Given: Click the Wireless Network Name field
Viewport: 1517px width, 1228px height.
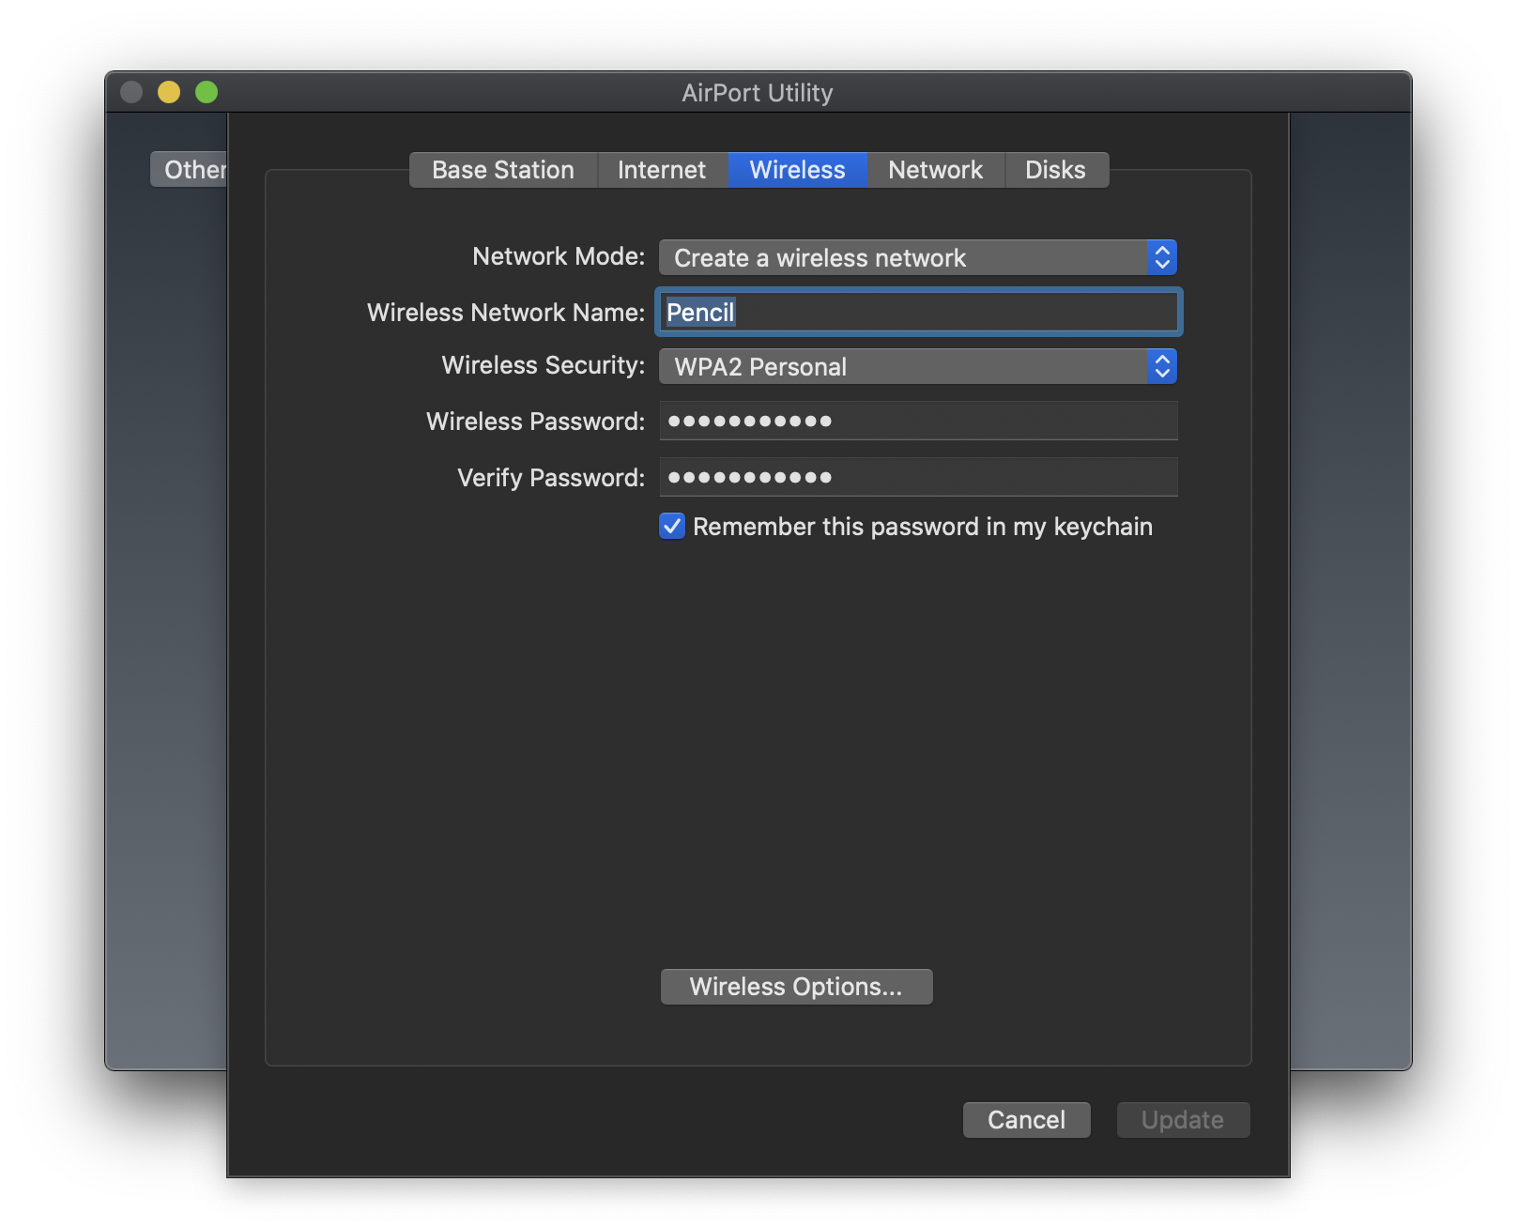Looking at the screenshot, I should click(918, 312).
